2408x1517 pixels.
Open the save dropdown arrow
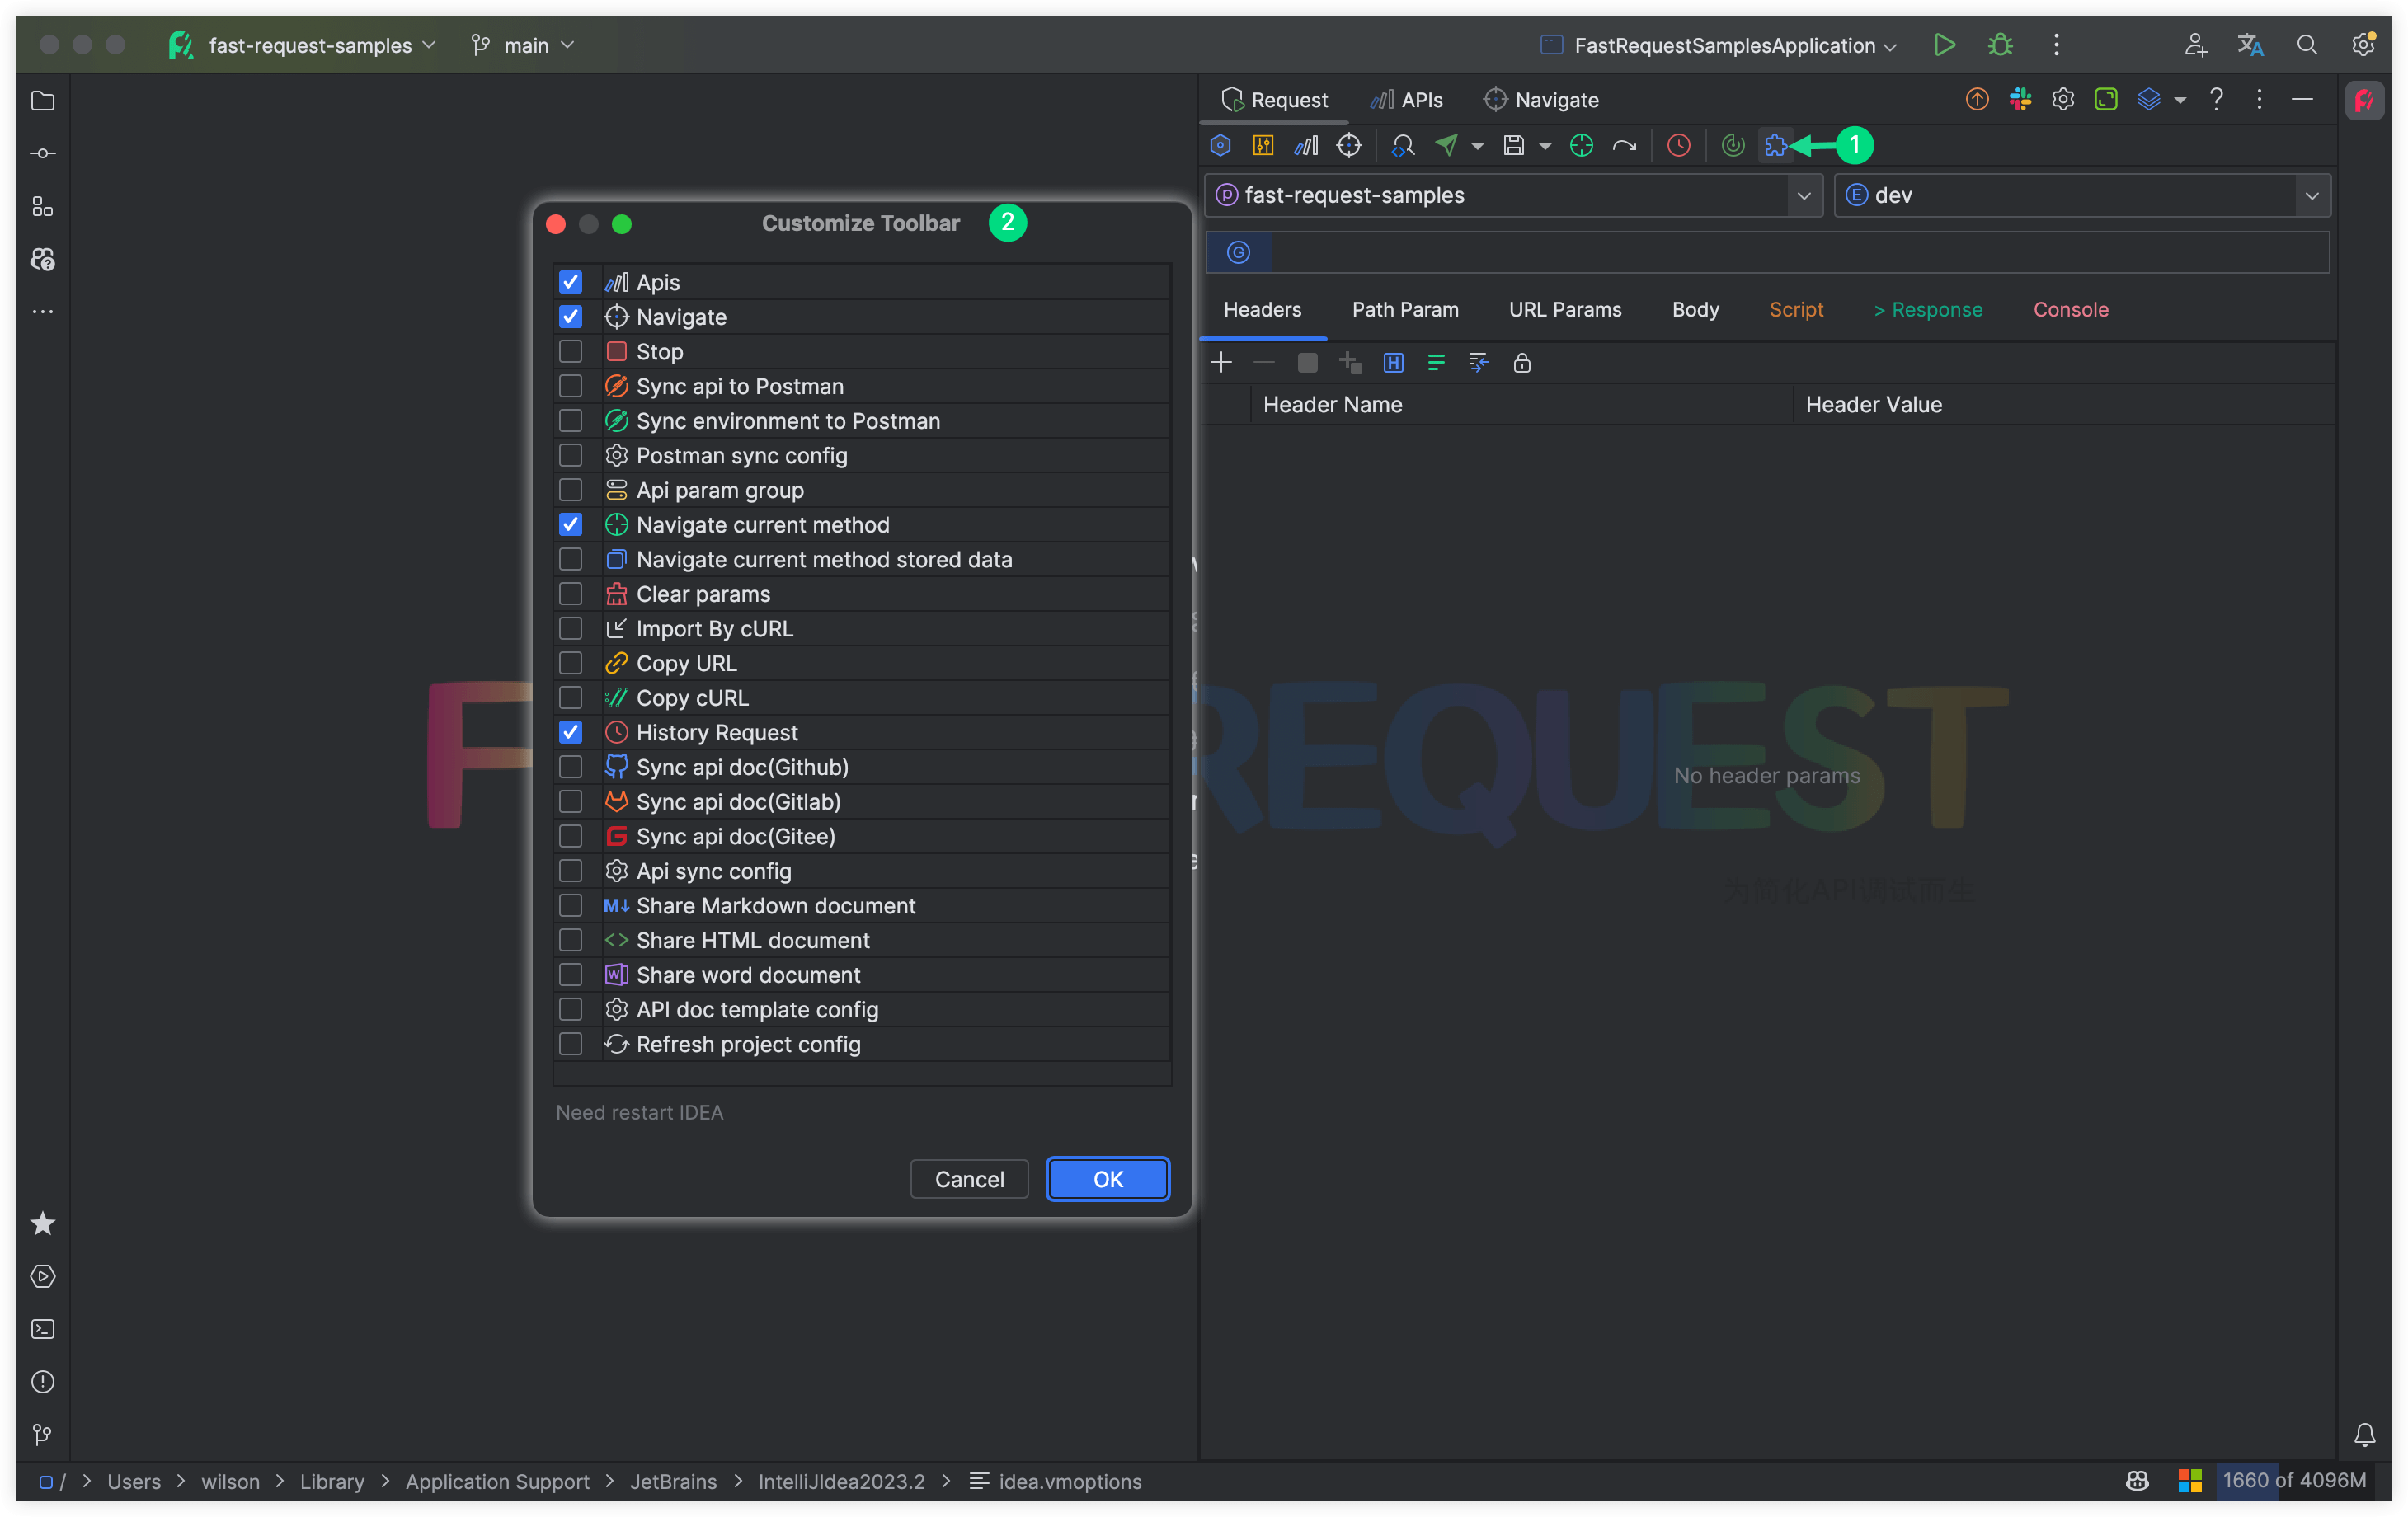coord(1544,147)
